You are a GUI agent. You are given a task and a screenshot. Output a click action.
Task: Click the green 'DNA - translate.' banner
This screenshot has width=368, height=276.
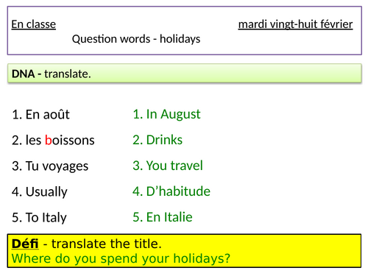185,74
